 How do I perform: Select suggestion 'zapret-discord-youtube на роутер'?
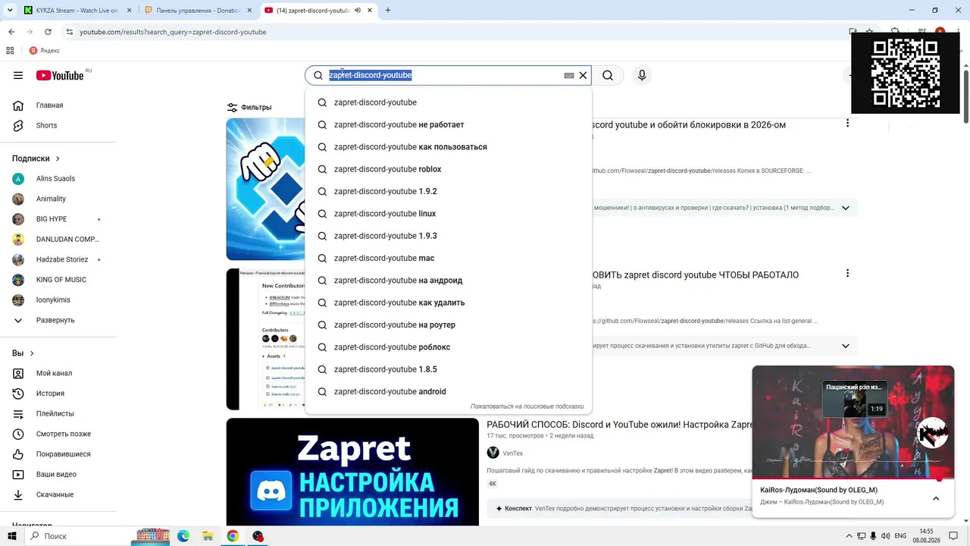tap(449, 325)
